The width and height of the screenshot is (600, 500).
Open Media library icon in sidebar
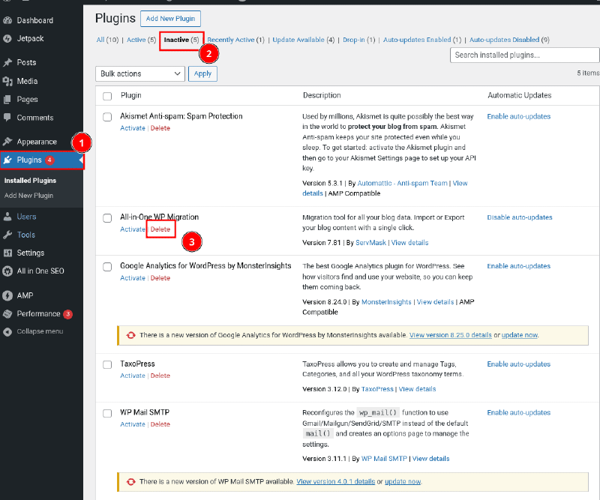pos(7,81)
